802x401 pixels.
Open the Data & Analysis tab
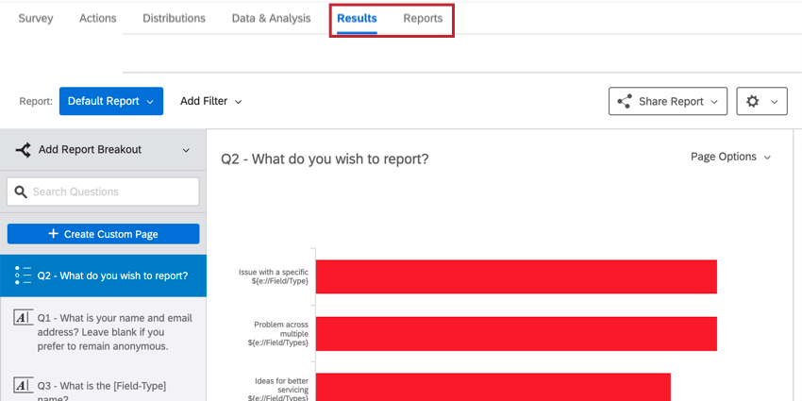coord(271,18)
